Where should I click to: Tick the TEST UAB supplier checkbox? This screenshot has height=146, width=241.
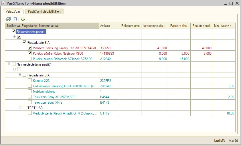coord(24,108)
